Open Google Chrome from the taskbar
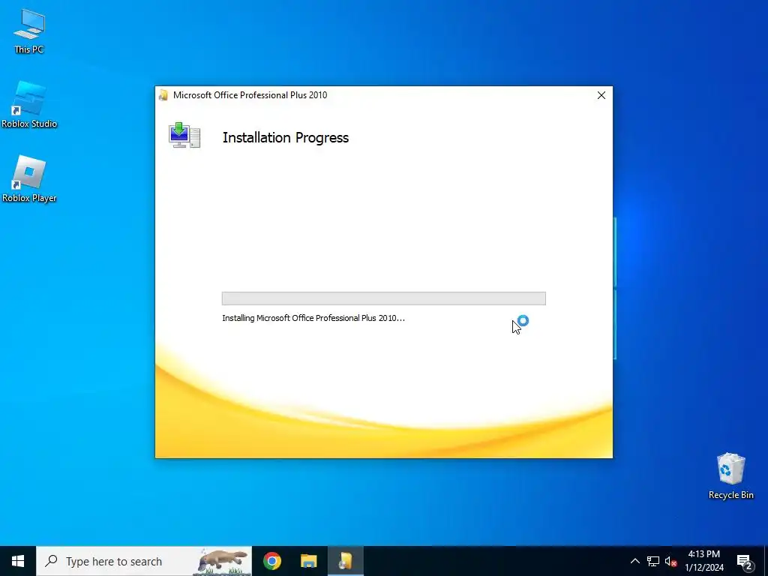 tap(271, 561)
